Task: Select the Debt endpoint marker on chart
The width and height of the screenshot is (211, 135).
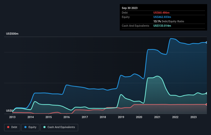Action: 207,104
